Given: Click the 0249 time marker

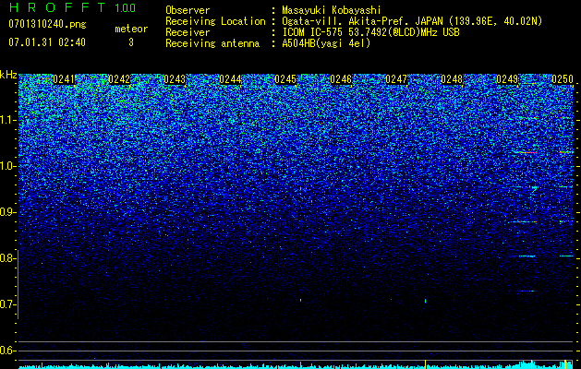Looking at the screenshot, I should point(507,79).
